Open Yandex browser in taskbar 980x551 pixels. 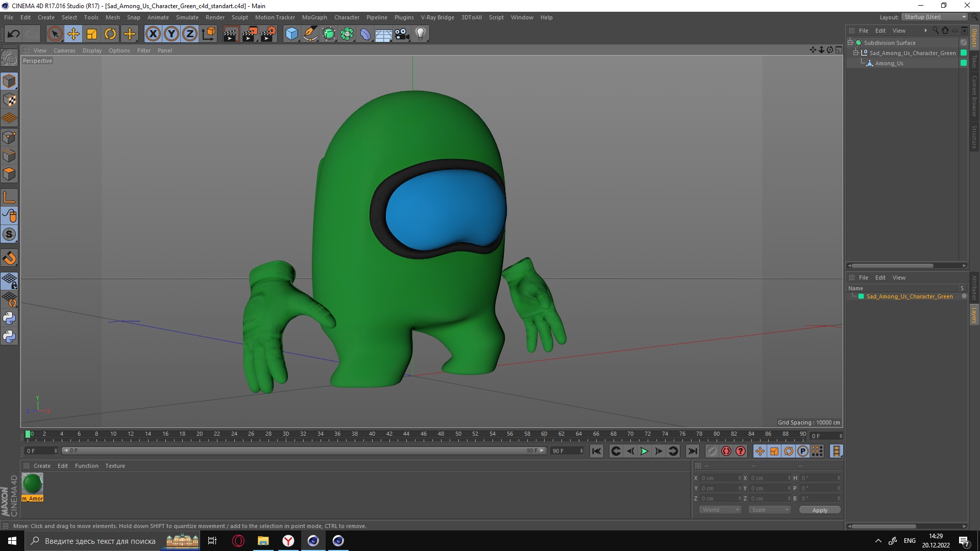pos(288,541)
